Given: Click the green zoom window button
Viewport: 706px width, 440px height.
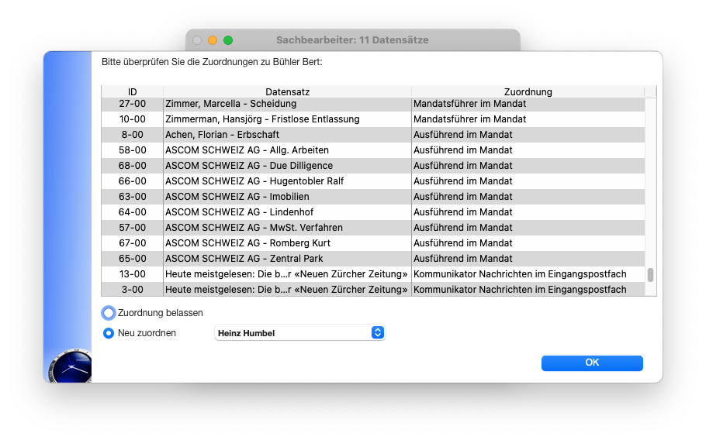Looking at the screenshot, I should [x=228, y=40].
